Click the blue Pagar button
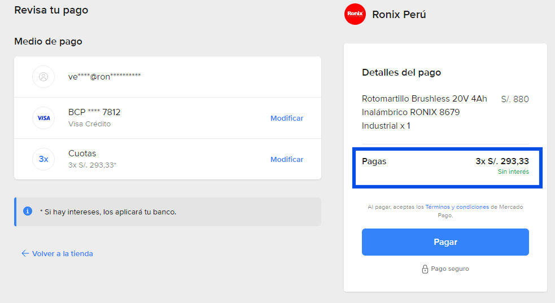This screenshot has height=303, width=555. tap(445, 242)
